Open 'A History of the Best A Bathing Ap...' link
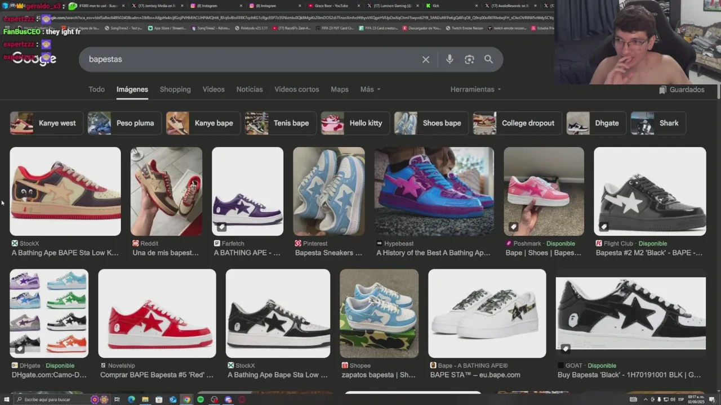This screenshot has height=405, width=721. click(x=434, y=253)
